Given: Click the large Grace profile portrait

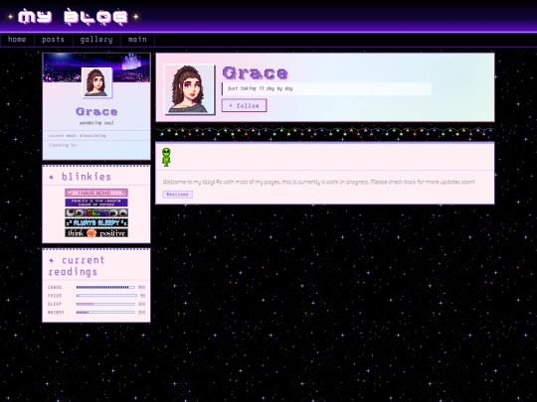Looking at the screenshot, I should point(189,89).
